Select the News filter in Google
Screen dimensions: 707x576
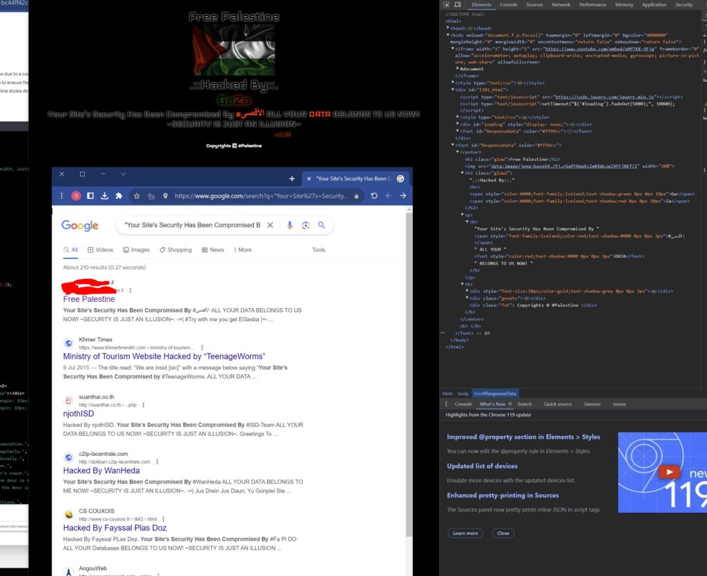click(213, 250)
